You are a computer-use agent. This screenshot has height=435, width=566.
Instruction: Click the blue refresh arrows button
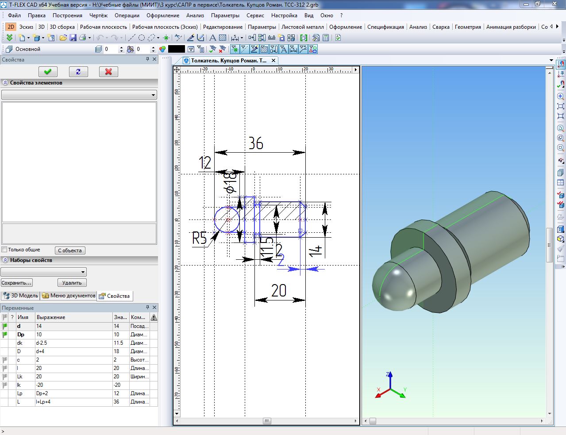[x=78, y=71]
